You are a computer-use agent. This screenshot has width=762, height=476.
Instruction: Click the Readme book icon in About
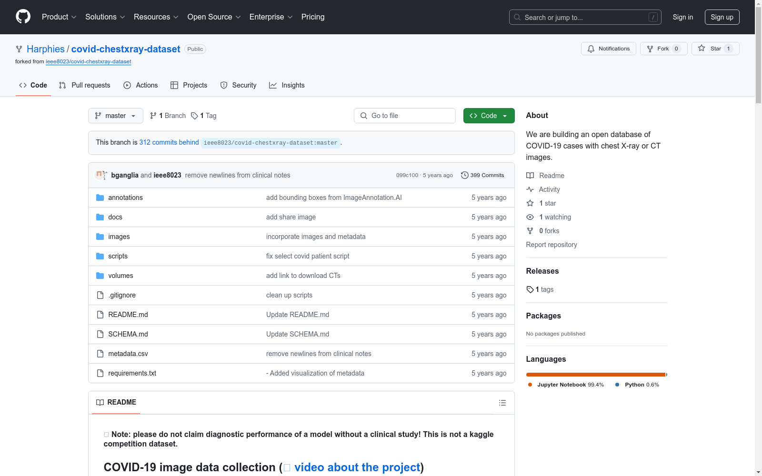pyautogui.click(x=530, y=176)
